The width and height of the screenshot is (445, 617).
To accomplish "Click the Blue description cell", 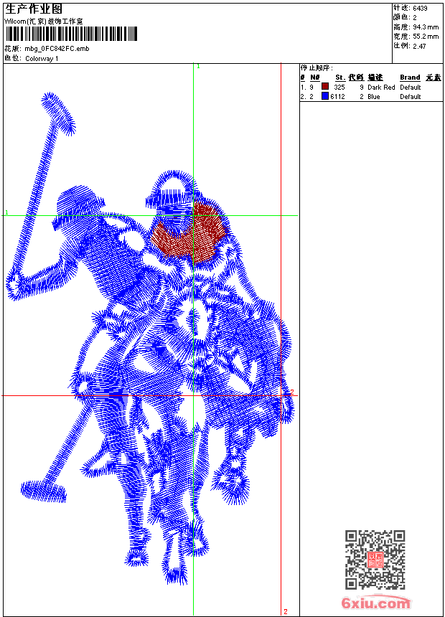I will [x=374, y=96].
